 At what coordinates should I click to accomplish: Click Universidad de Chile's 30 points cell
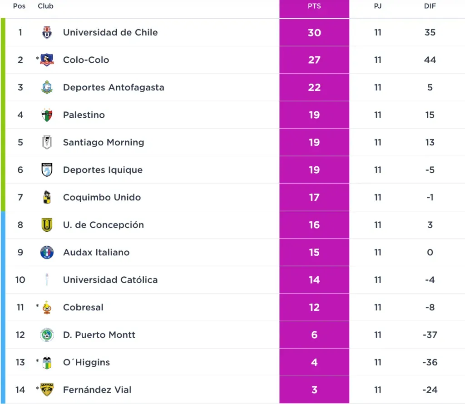[x=314, y=33]
